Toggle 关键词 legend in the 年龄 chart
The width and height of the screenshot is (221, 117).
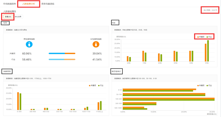(x=201, y=37)
